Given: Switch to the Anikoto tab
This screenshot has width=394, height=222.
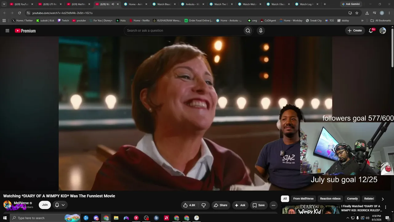Looking at the screenshot, I should point(193,4).
